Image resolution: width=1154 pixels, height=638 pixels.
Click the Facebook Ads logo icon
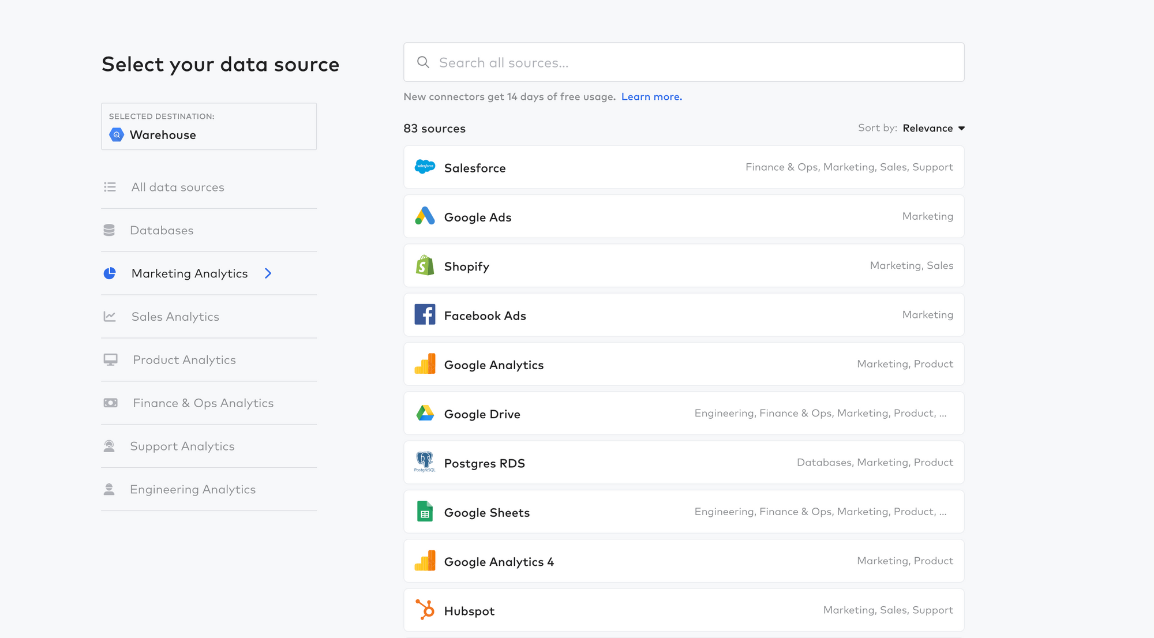point(425,314)
